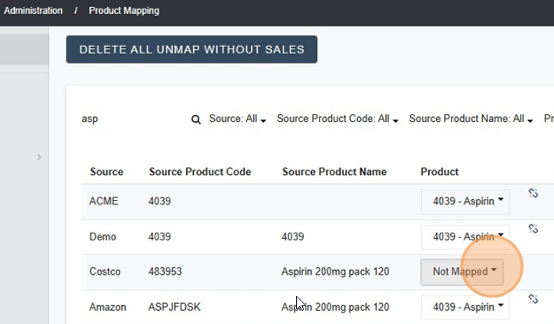
Task: Open ACME row's 4039 - Aspirin dropdown
Action: [465, 201]
